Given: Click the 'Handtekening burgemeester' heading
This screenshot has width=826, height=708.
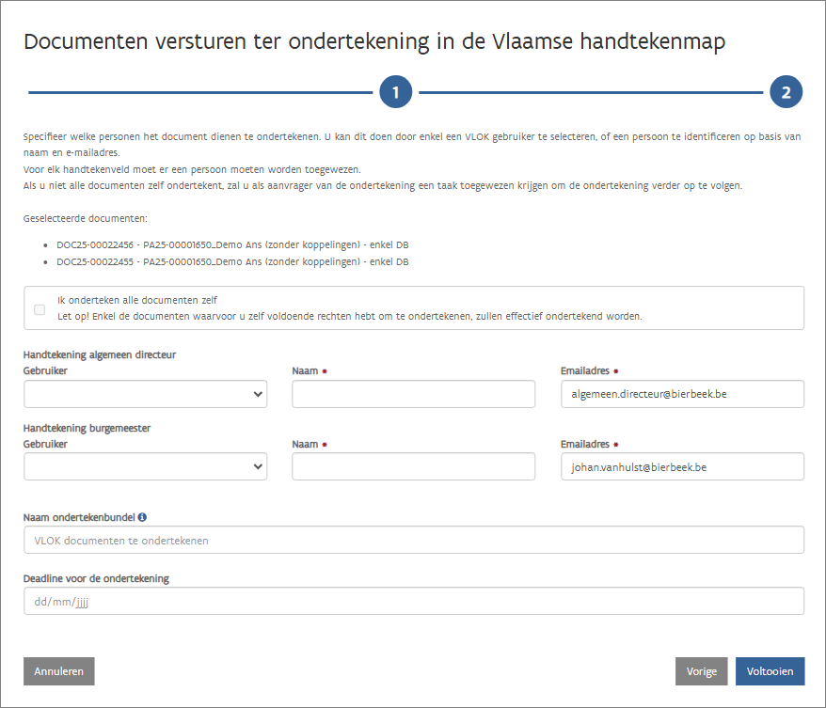Looking at the screenshot, I should pos(87,428).
